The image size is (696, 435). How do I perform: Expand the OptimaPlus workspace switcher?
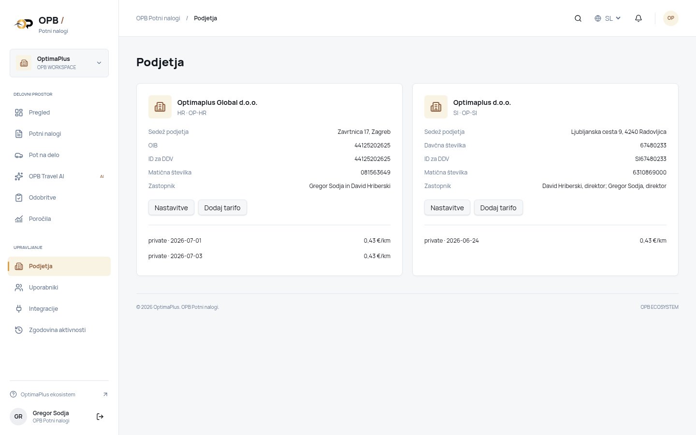59,63
